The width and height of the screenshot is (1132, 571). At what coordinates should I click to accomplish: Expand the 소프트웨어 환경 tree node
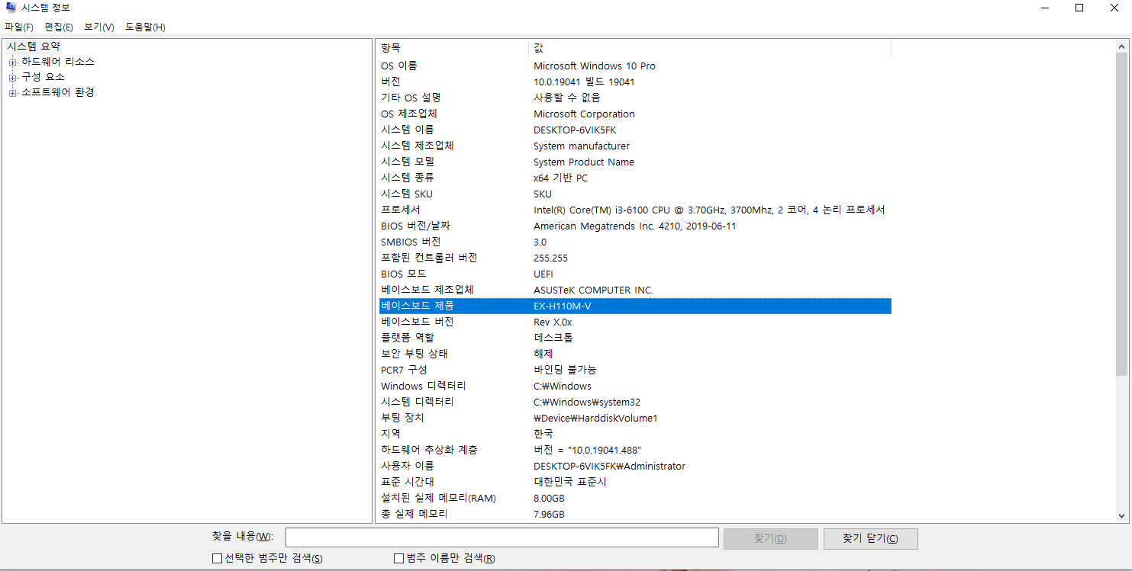click(11, 92)
